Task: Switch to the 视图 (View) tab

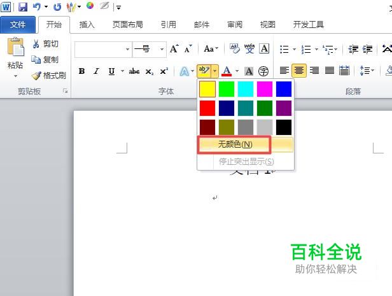Action: [x=267, y=24]
